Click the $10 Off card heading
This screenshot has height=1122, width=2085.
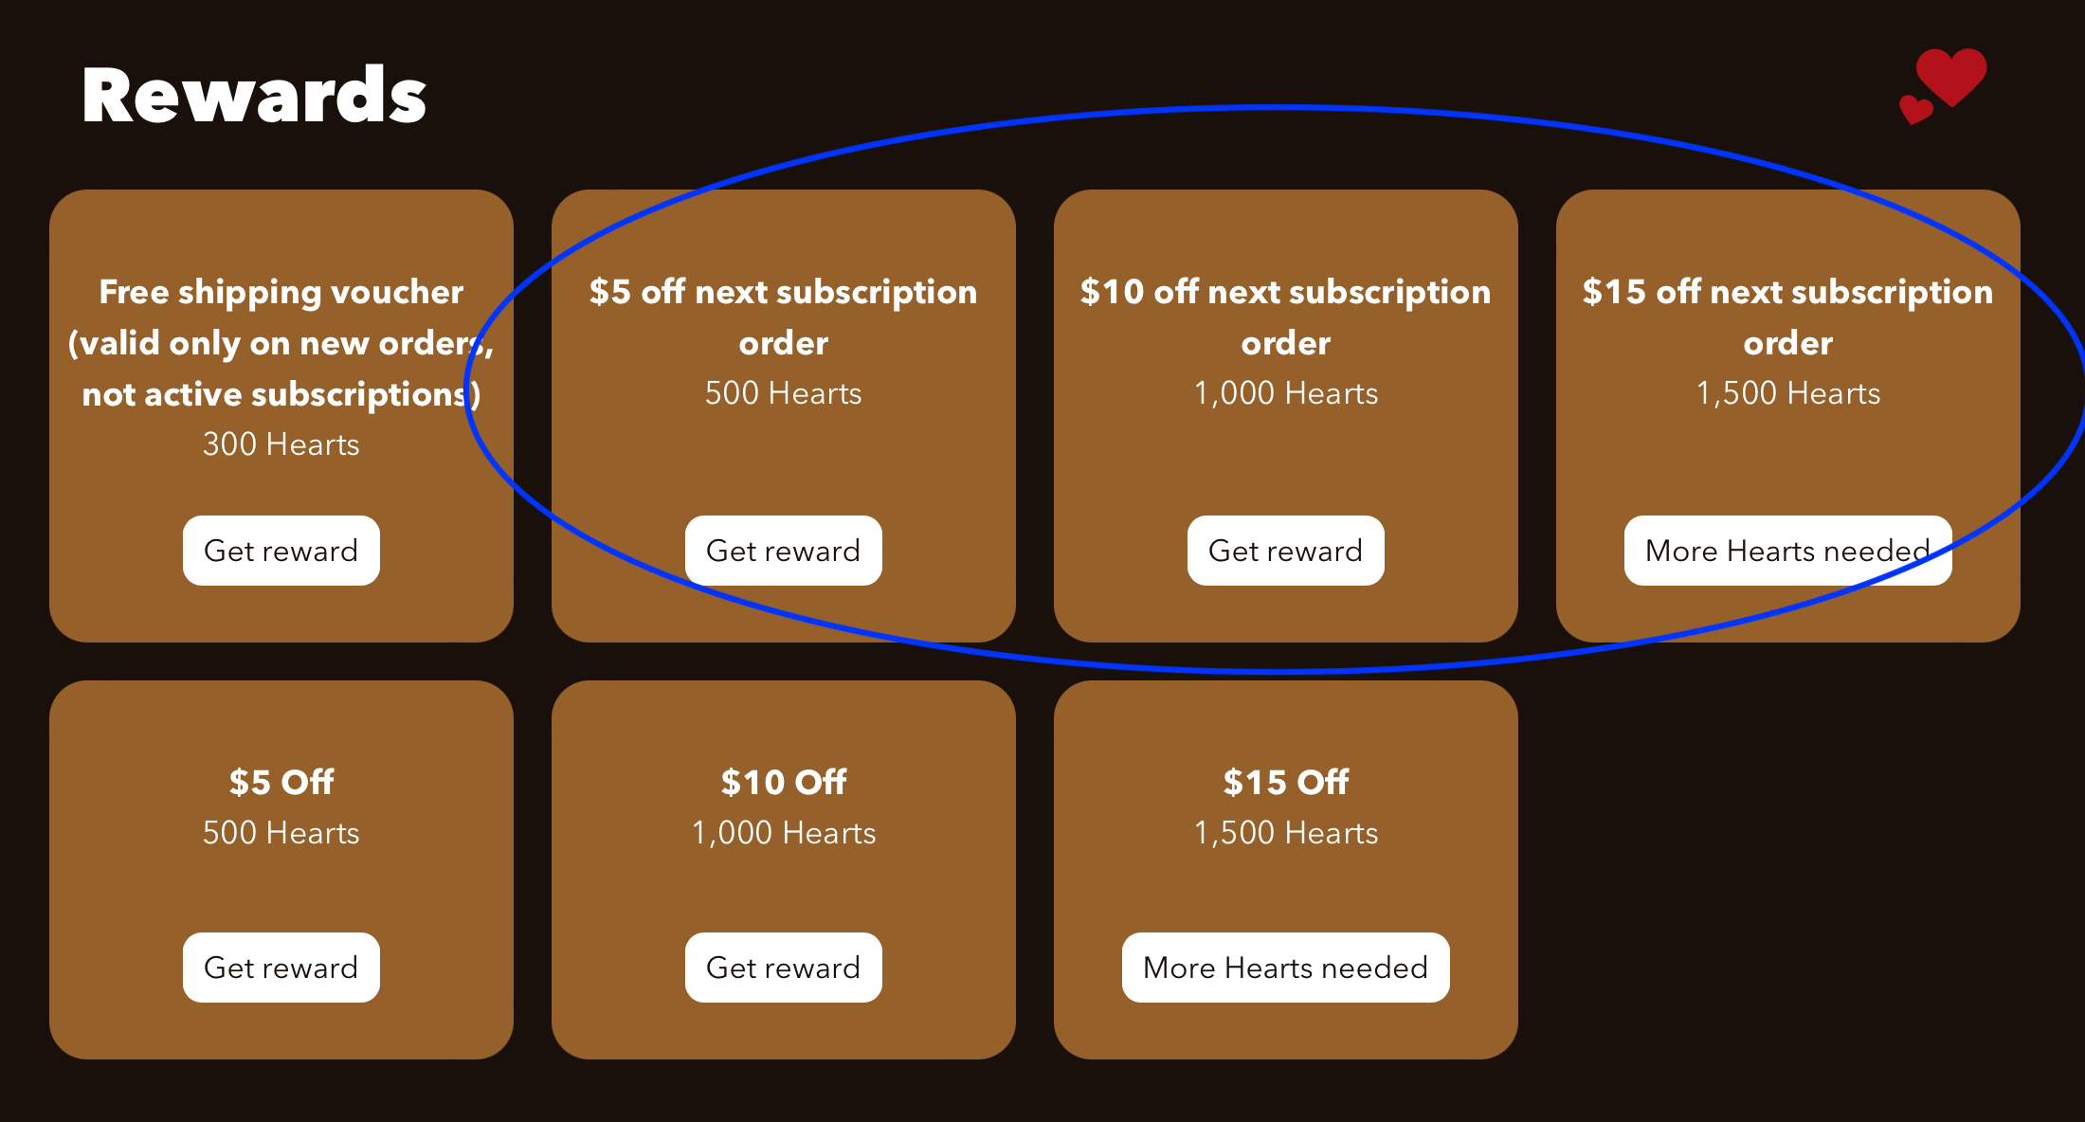click(784, 782)
